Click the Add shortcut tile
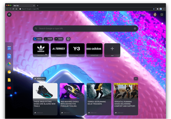The image size is (171, 119). pos(112,50)
